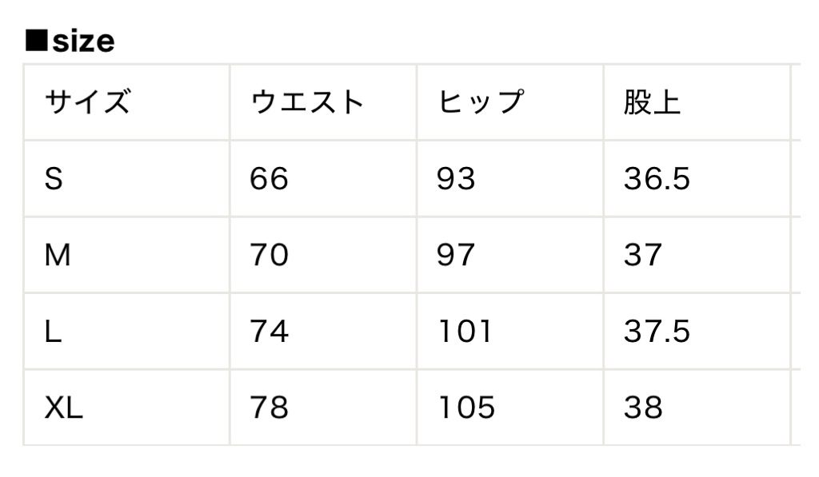819x477 pixels.
Task: Select rise value 36.5 in S row
Action: [x=657, y=179]
